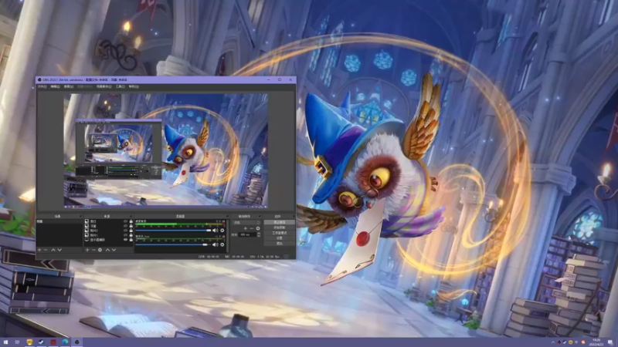Click the OBS preview canvas
The width and height of the screenshot is (618, 347).
point(166,150)
